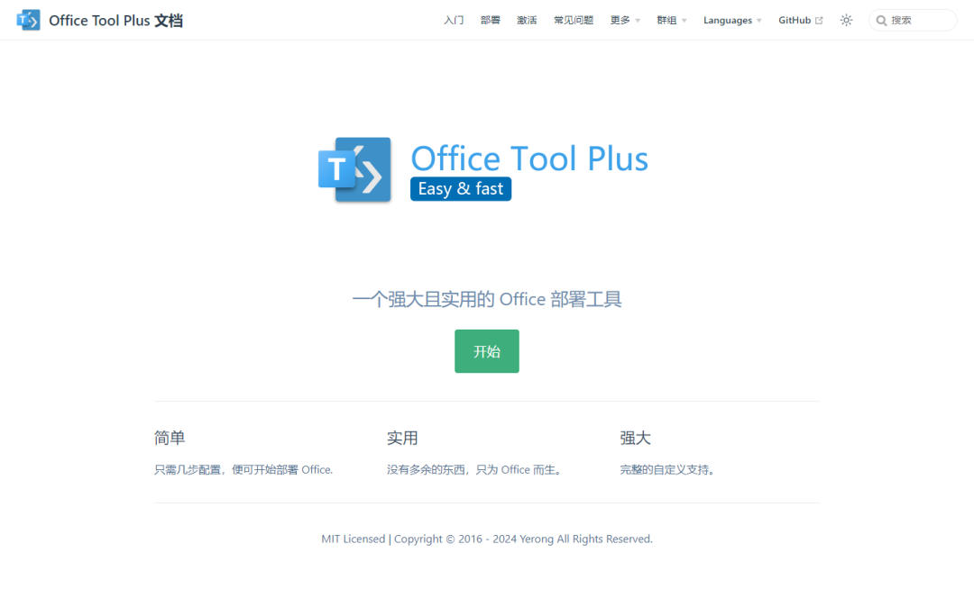The image size is (974, 607).
Task: Click the external-link icon beside GitHub
Action: click(819, 21)
